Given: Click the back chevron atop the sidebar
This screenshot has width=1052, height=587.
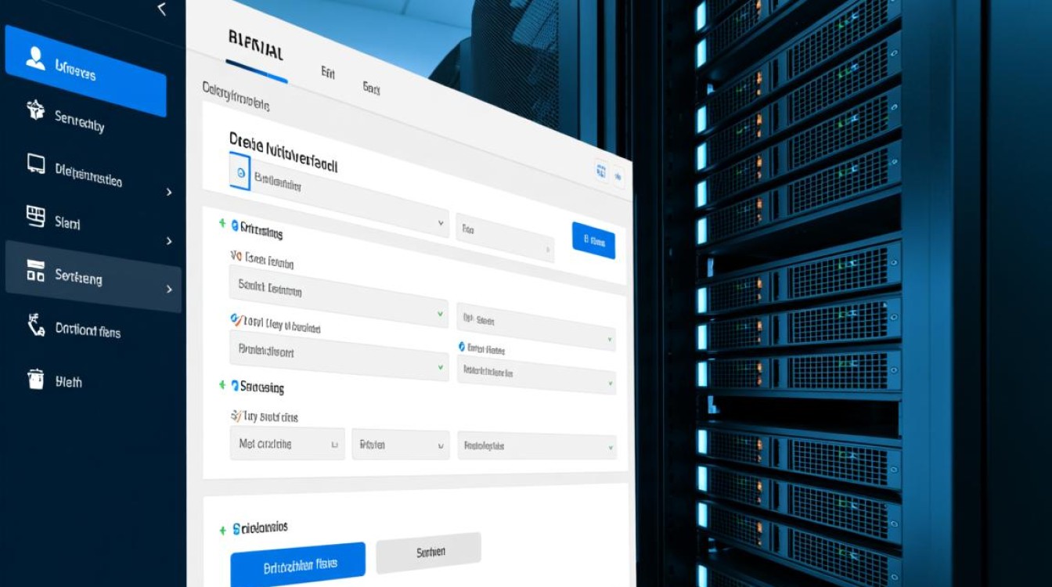Looking at the screenshot, I should point(162,9).
